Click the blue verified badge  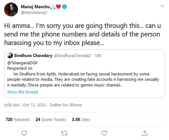click(x=65, y=7)
